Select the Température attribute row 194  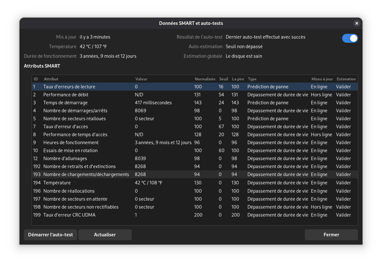195,183
